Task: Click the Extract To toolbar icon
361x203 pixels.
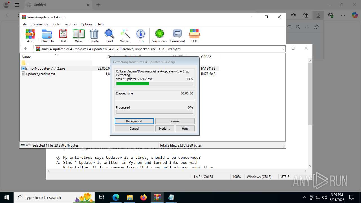Action: (x=47, y=36)
